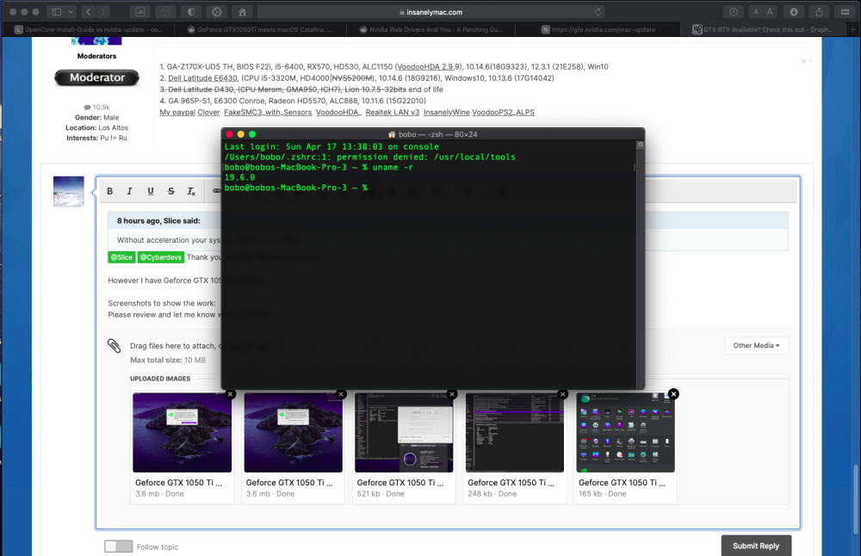861x556 pixels.
Task: Show Safari downloads
Action: (794, 11)
